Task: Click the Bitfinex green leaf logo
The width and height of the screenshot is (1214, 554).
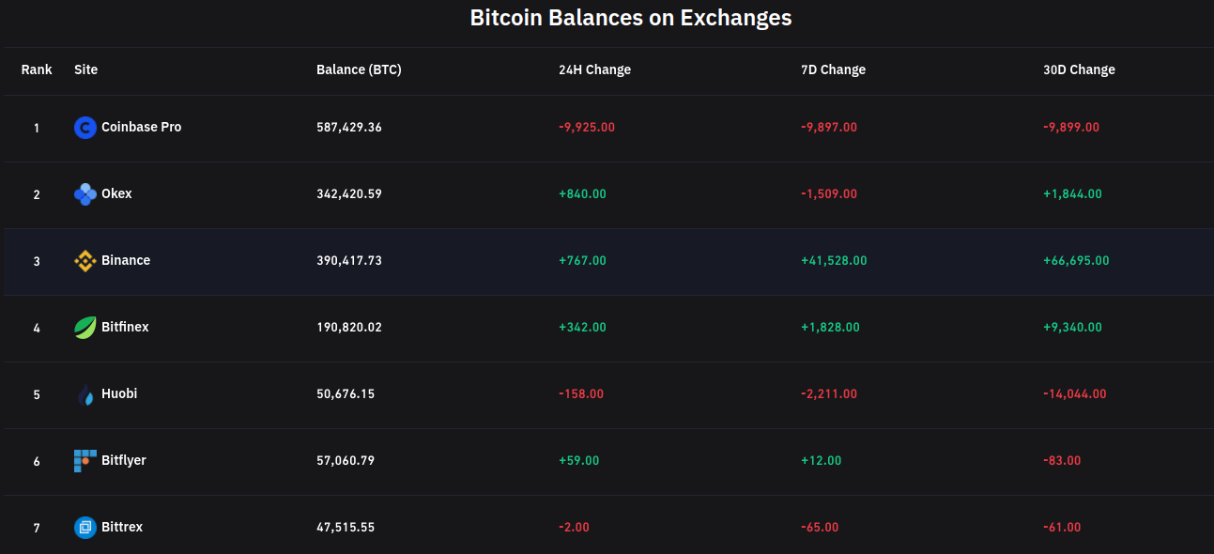Action: point(85,327)
